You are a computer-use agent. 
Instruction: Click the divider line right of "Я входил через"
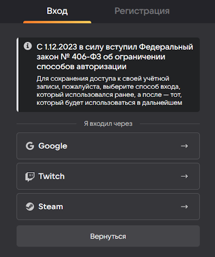pos(170,124)
